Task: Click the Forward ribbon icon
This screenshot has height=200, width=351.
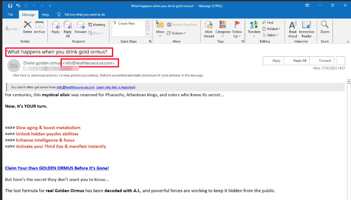Action: [80, 27]
